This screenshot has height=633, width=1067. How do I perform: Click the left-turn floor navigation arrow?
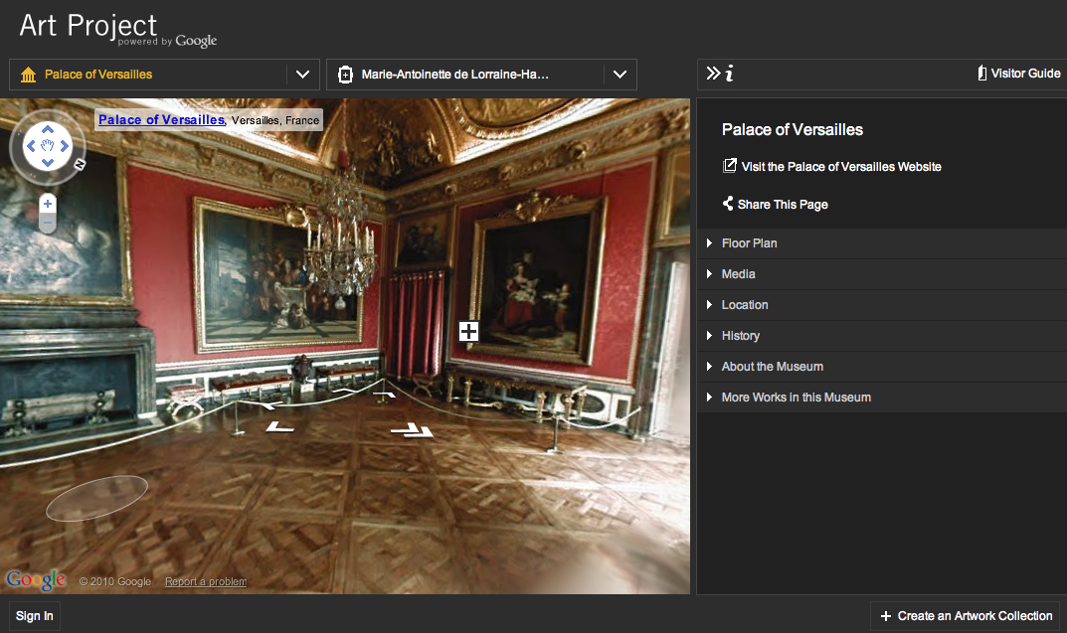coord(279,427)
